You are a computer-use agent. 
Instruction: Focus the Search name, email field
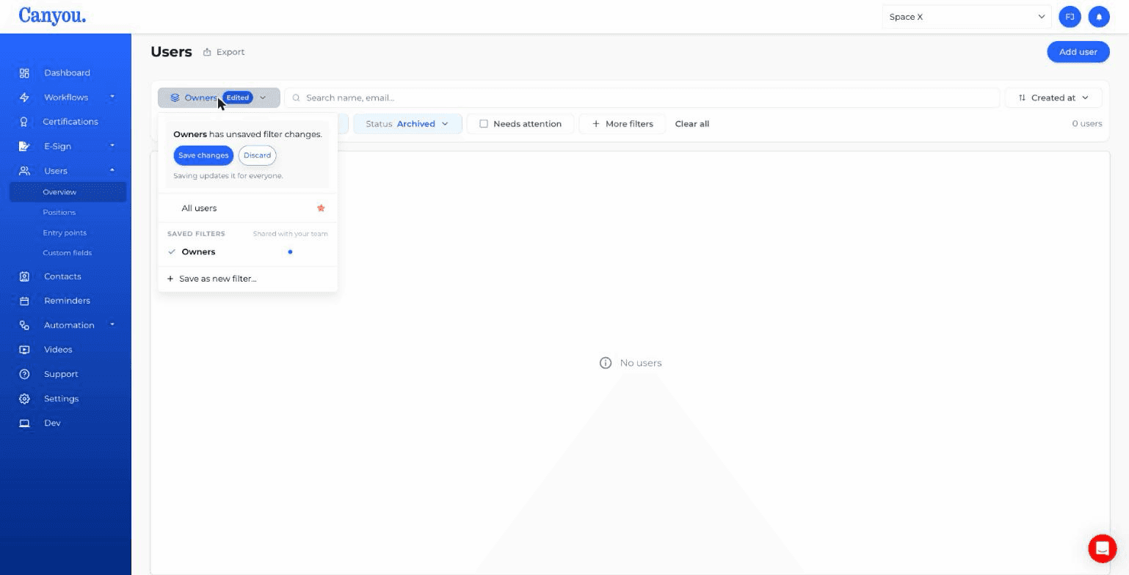[x=642, y=98]
